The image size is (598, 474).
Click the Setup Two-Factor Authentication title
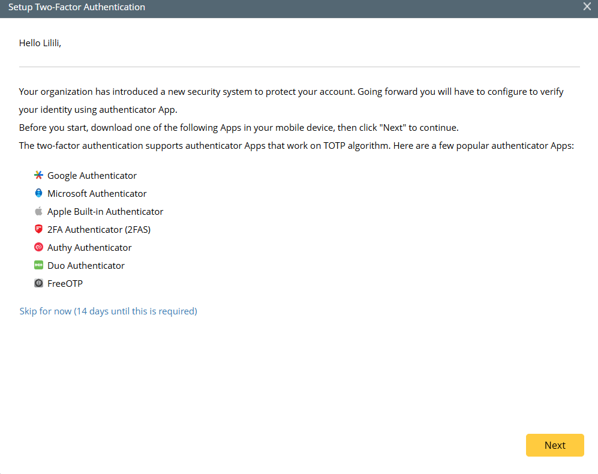77,7
